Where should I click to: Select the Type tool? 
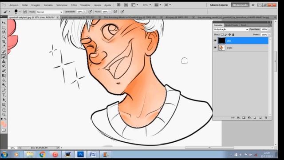coord(4,95)
